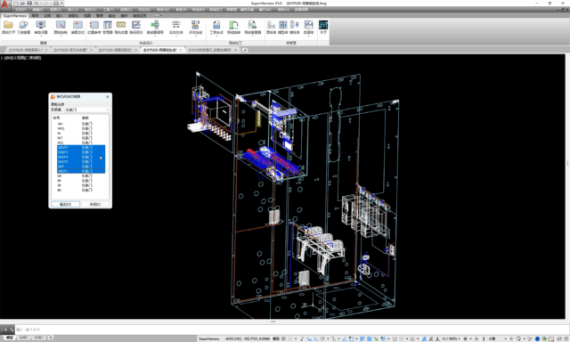Viewport: 570px width, 342px height.
Task: Expand arrow beneath the work order generation icon
Action: 216,36
